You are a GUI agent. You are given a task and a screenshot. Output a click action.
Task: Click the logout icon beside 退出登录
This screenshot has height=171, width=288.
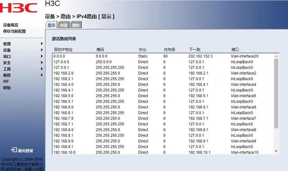(14, 150)
